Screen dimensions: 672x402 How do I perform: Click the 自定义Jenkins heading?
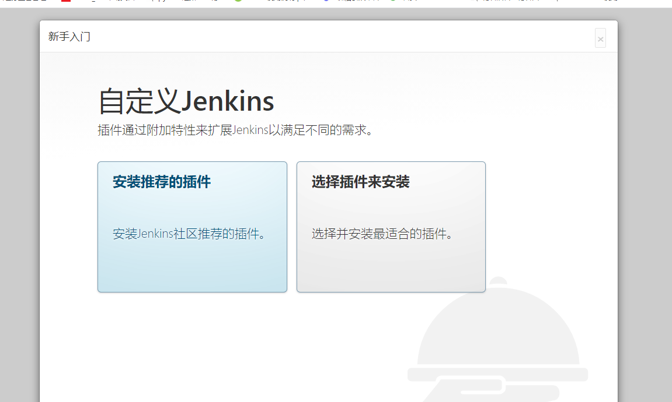click(186, 101)
